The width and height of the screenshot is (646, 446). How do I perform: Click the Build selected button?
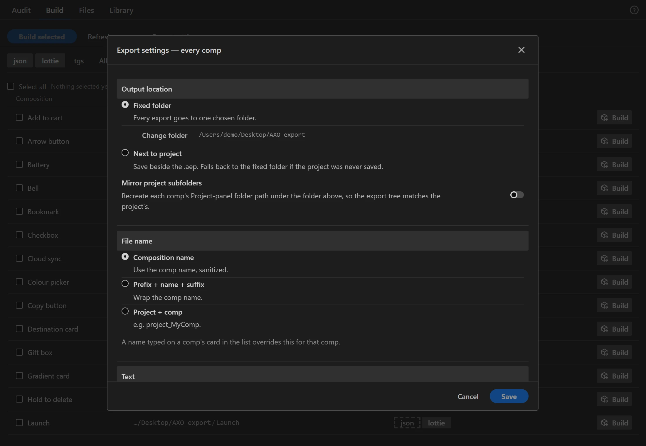(42, 37)
